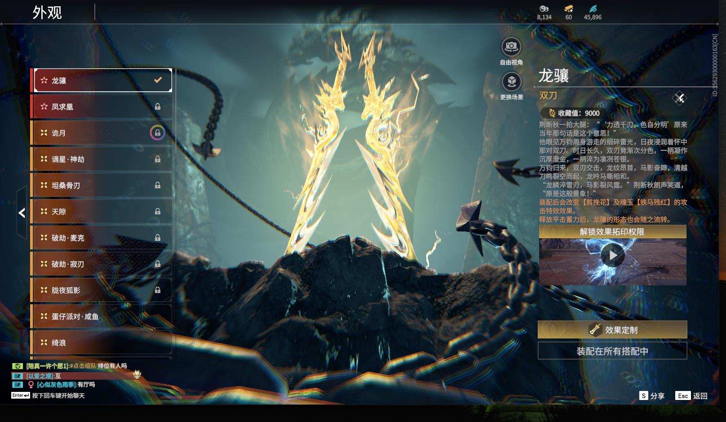726x422 pixels.
Task: Click the gold ticket icon above 60
Action: coord(569,9)
